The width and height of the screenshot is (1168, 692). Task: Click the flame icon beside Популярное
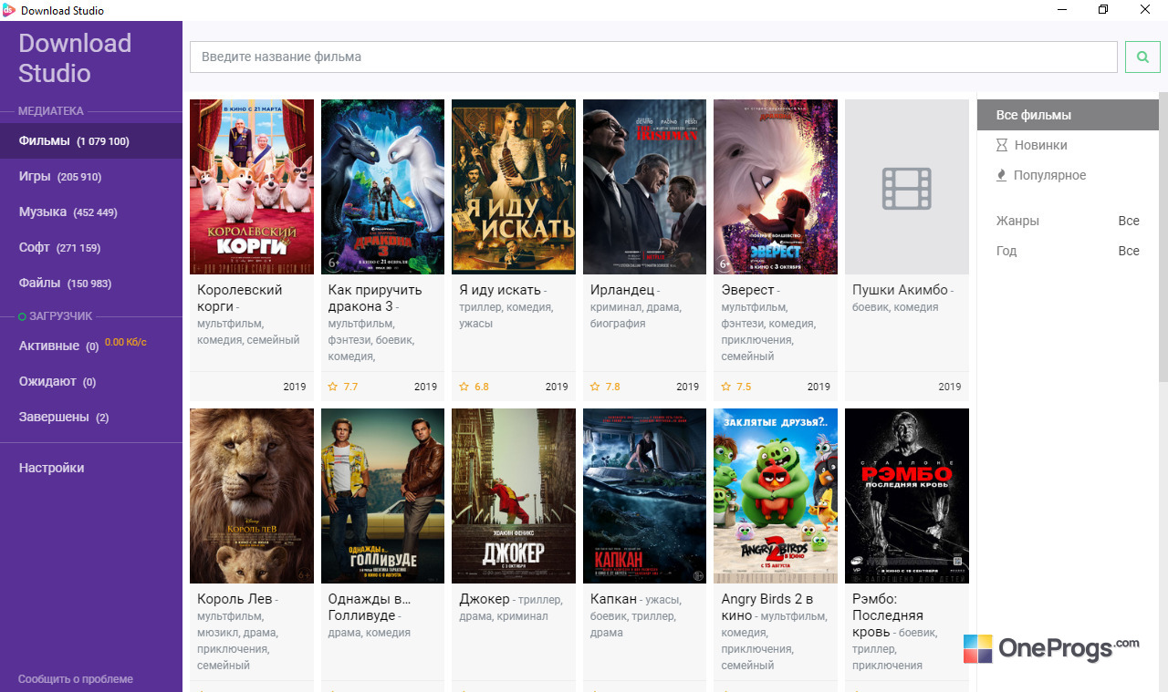[1002, 175]
